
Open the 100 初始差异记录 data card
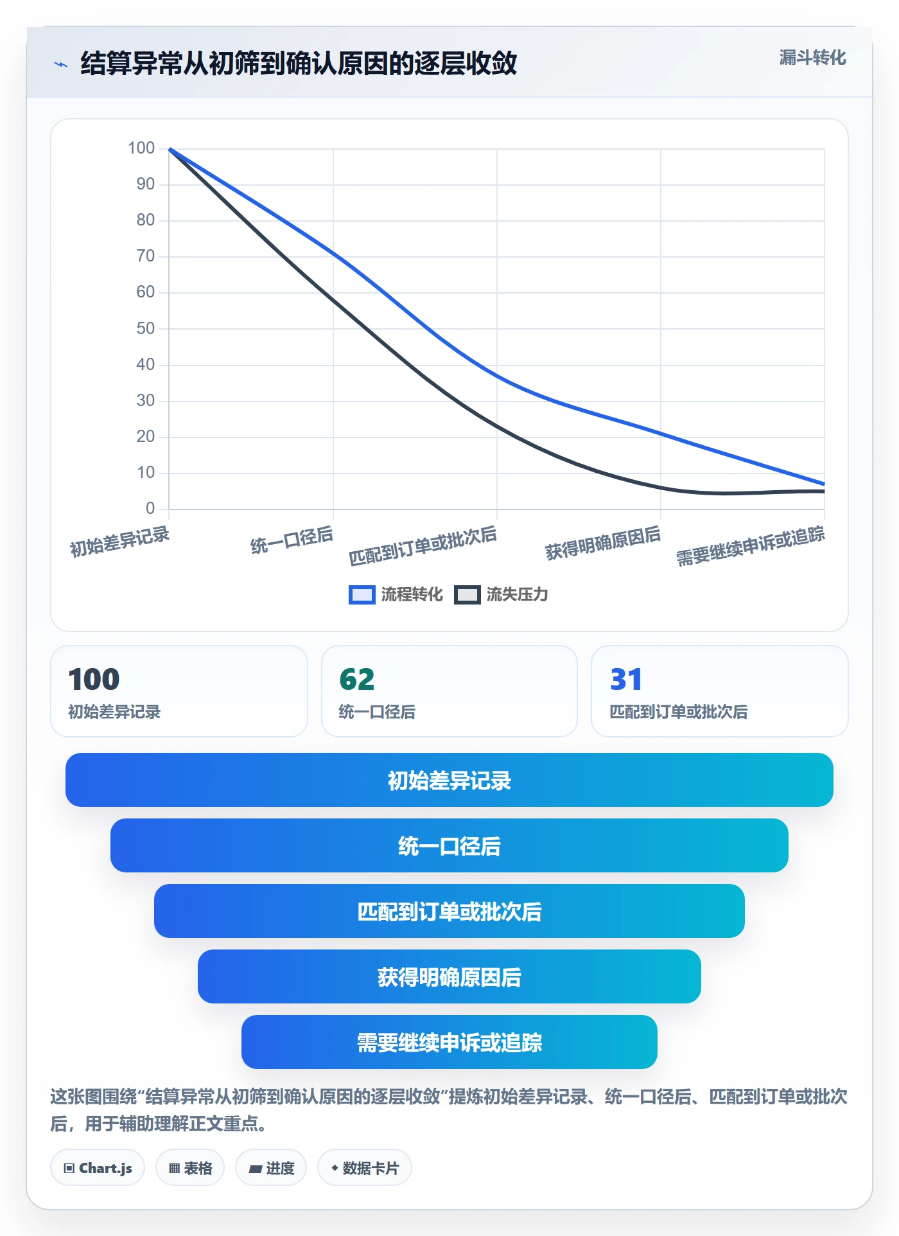click(179, 691)
